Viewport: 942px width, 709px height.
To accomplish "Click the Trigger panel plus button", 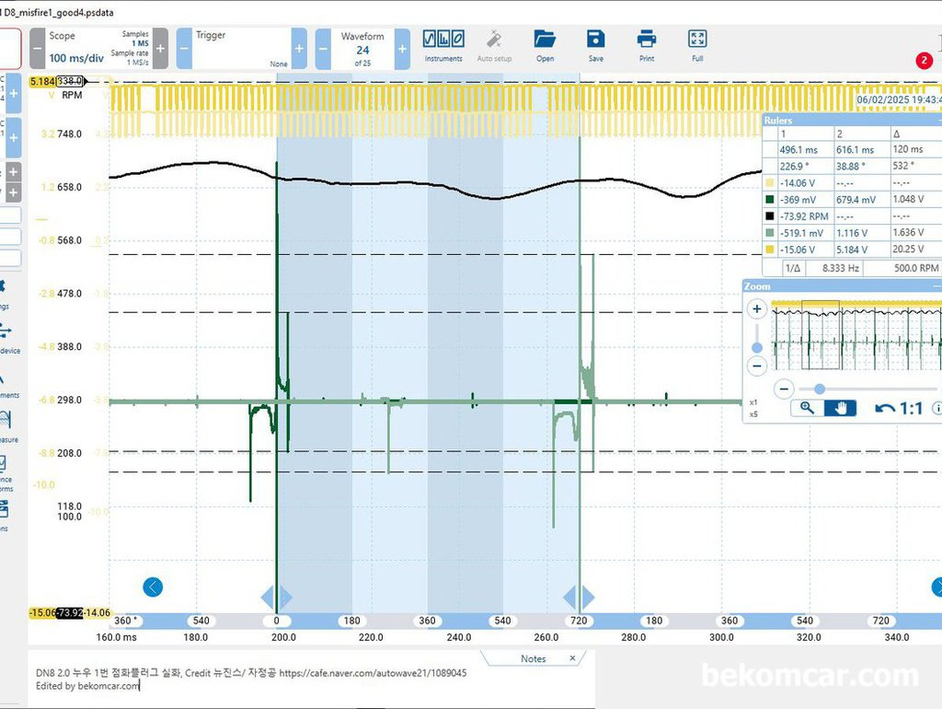I will [x=299, y=49].
